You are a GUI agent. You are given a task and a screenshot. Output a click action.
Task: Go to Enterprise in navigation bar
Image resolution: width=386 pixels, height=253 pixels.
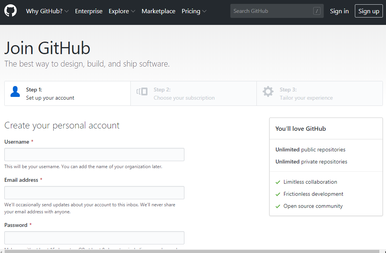[x=89, y=11]
